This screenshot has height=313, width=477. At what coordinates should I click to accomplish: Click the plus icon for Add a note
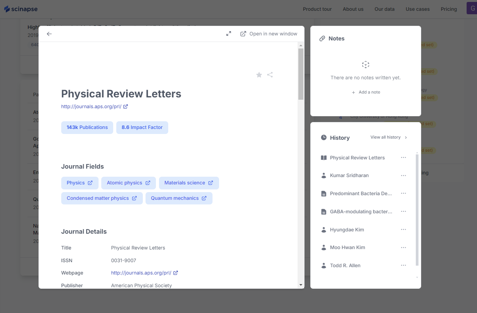pyautogui.click(x=353, y=92)
